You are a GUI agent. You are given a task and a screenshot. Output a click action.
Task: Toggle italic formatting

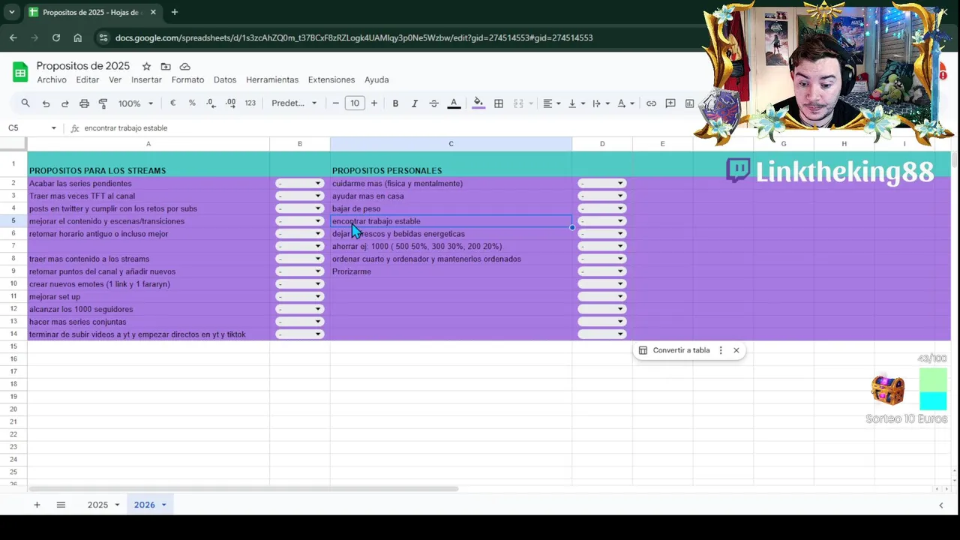415,103
